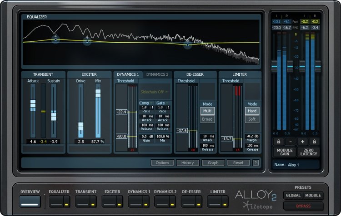Switch to the Dynamics 2 tab
Viewport: 341px width, 216px height.
click(157, 74)
